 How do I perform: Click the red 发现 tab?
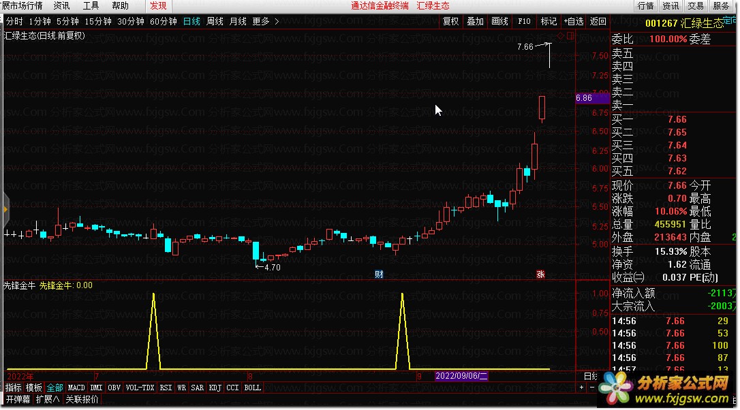pyautogui.click(x=158, y=5)
